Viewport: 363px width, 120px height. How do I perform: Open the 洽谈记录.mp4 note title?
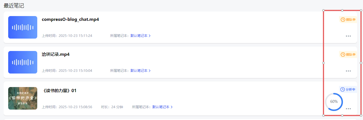click(56, 54)
